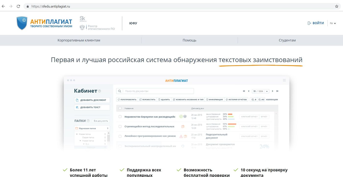
Task: Tick the select-all checkbox beside Название
Action: (120, 109)
